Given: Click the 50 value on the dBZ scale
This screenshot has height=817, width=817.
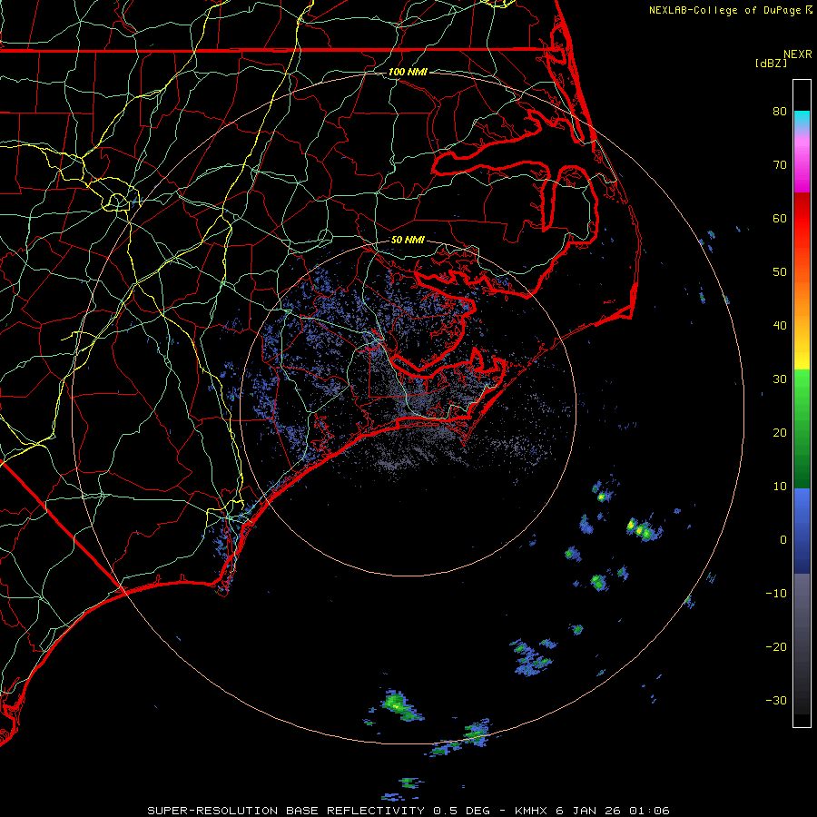Looking at the screenshot, I should point(780,272).
